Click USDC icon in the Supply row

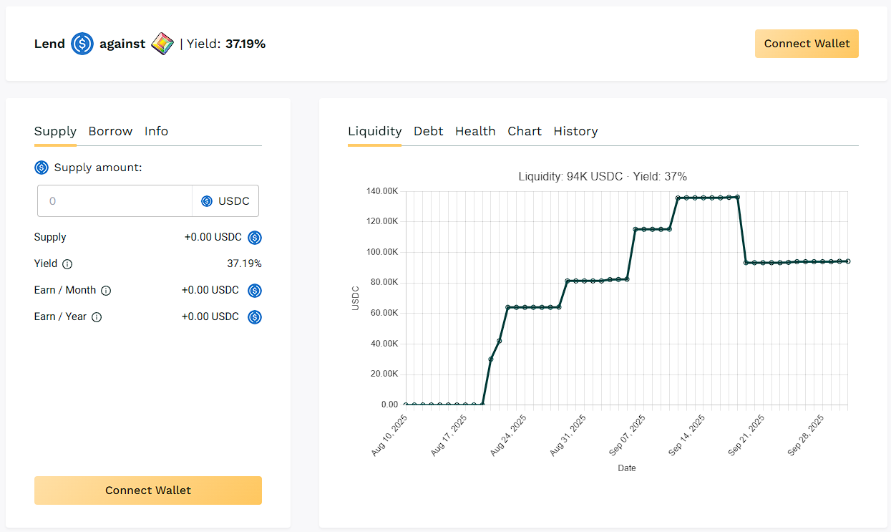(x=255, y=238)
